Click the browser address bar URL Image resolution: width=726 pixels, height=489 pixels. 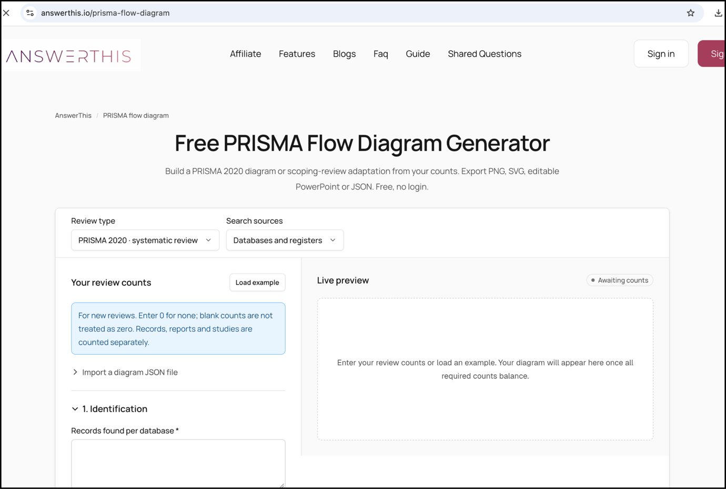coord(105,13)
